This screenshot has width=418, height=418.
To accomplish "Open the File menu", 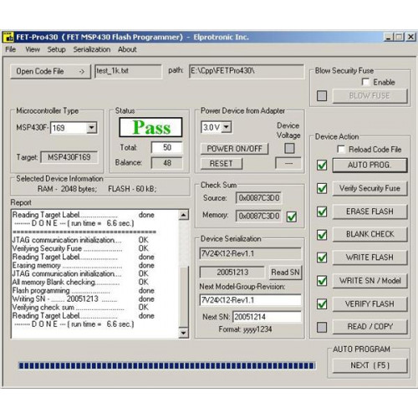I will [x=11, y=49].
